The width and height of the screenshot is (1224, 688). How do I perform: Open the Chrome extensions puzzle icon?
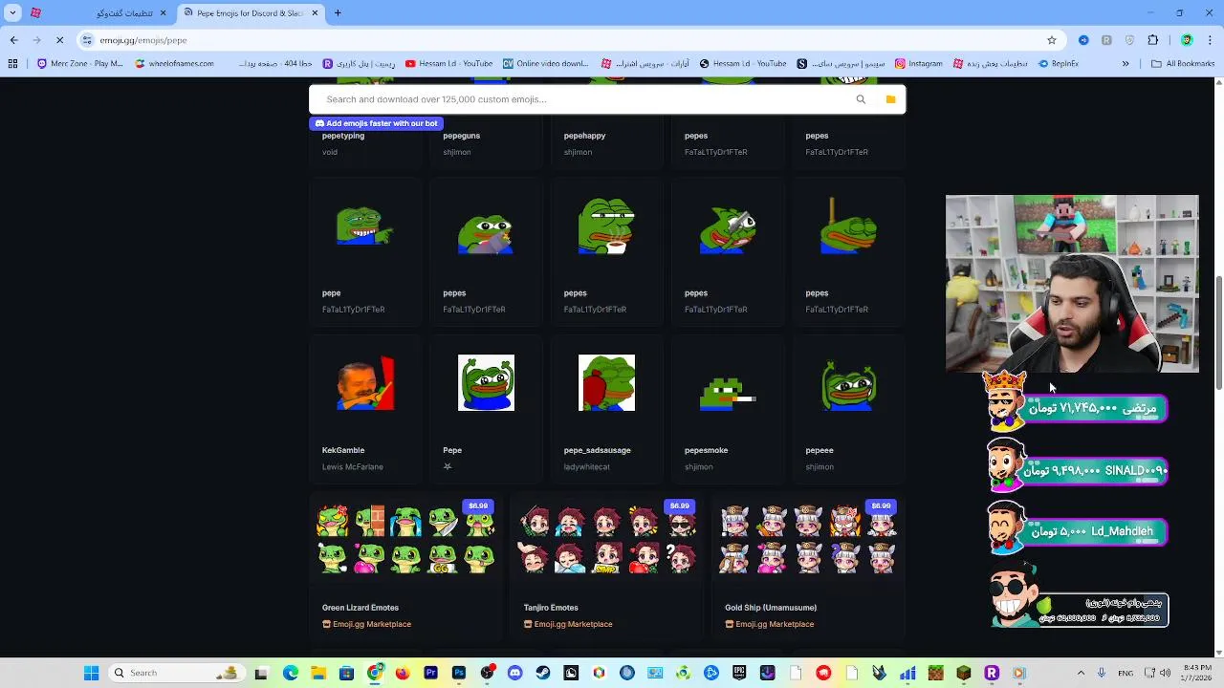tap(1152, 40)
